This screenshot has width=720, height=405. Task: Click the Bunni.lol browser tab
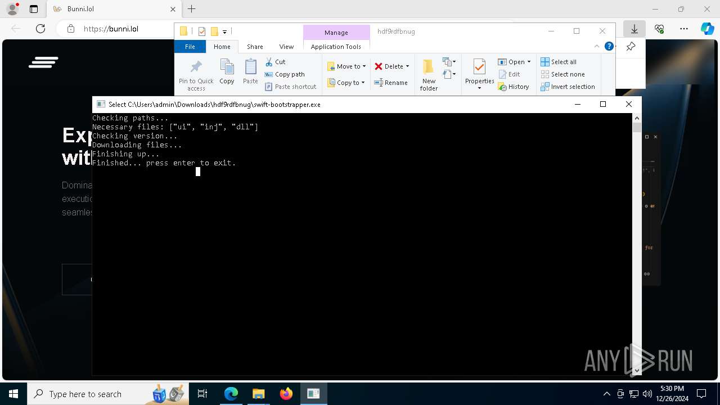(112, 9)
